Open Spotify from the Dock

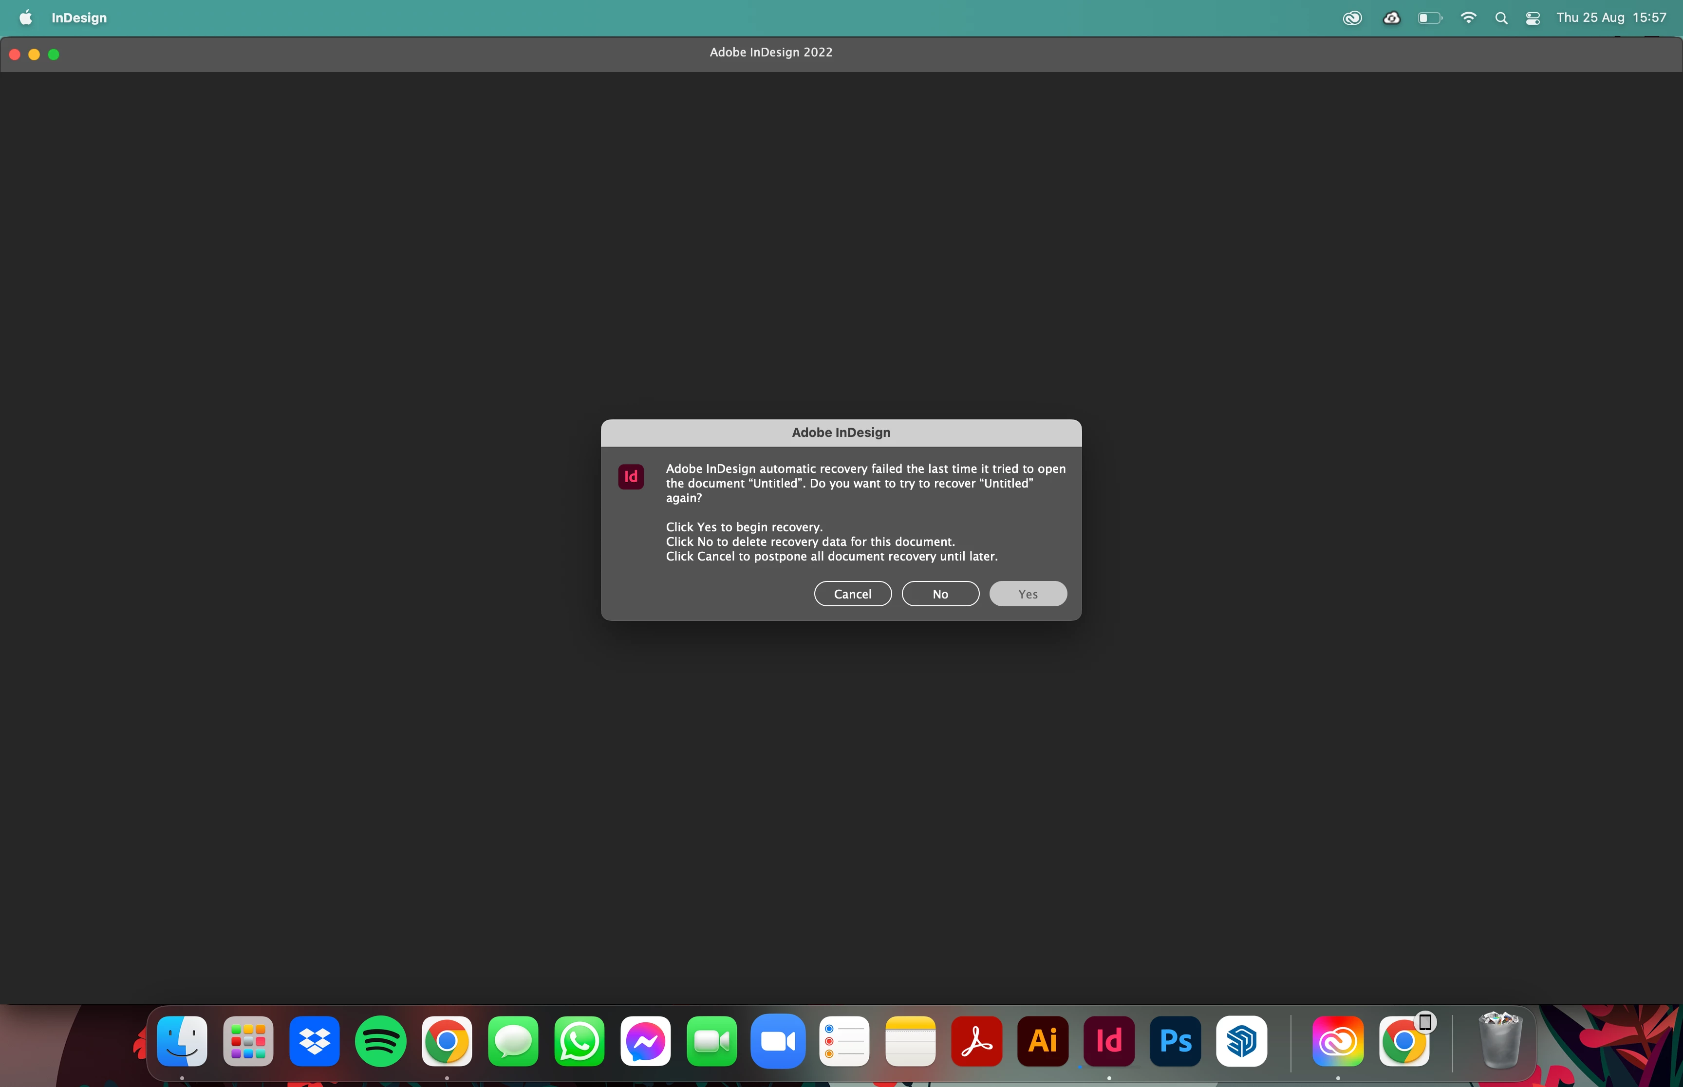[381, 1041]
